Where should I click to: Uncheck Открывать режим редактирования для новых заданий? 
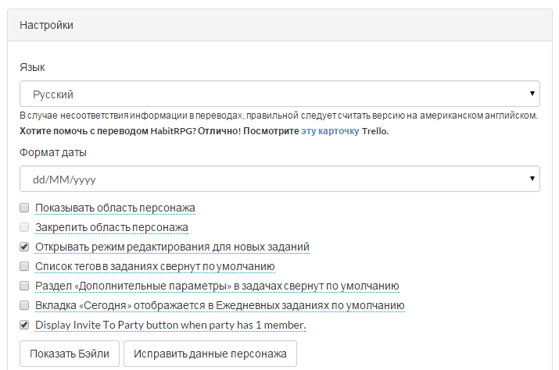pos(24,247)
